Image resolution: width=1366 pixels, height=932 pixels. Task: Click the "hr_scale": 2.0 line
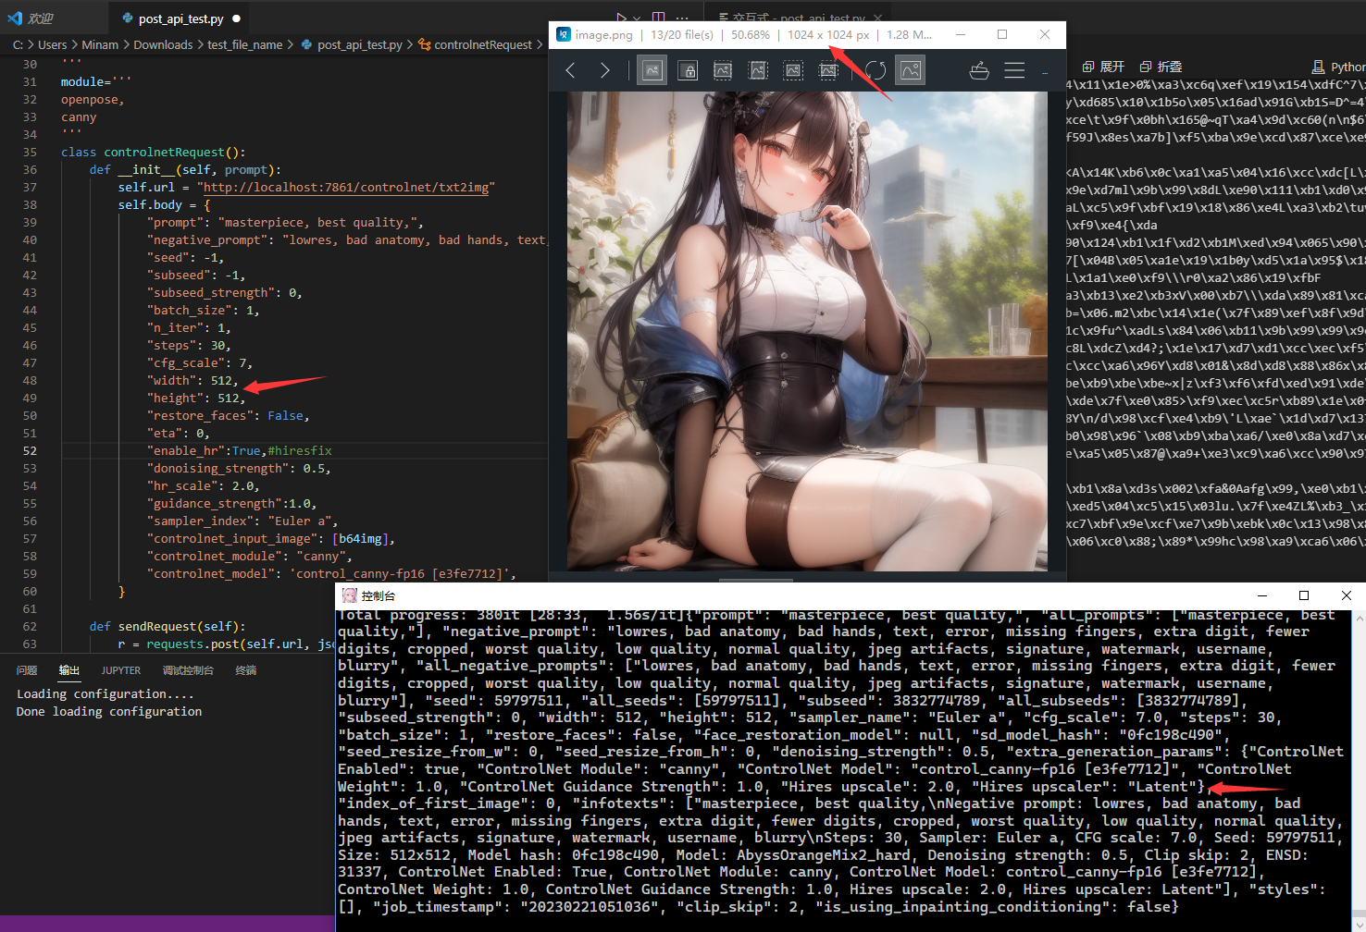203,485
